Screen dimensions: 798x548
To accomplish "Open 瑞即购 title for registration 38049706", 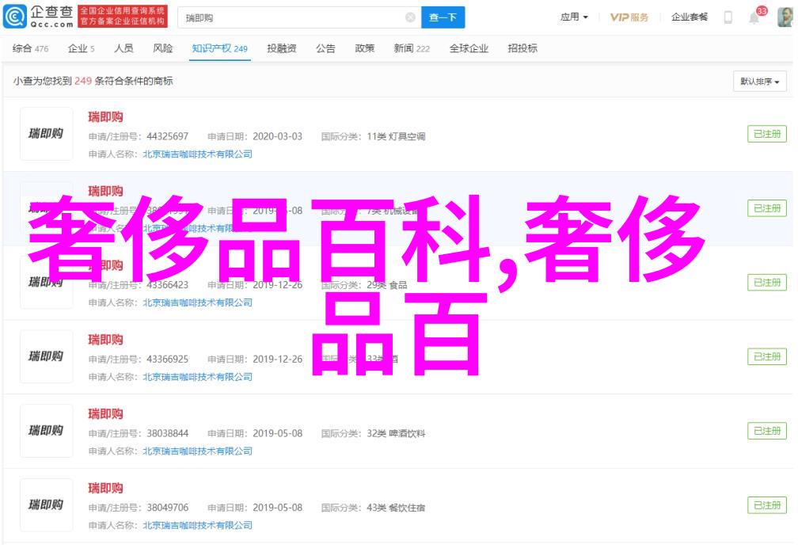I will click(106, 489).
